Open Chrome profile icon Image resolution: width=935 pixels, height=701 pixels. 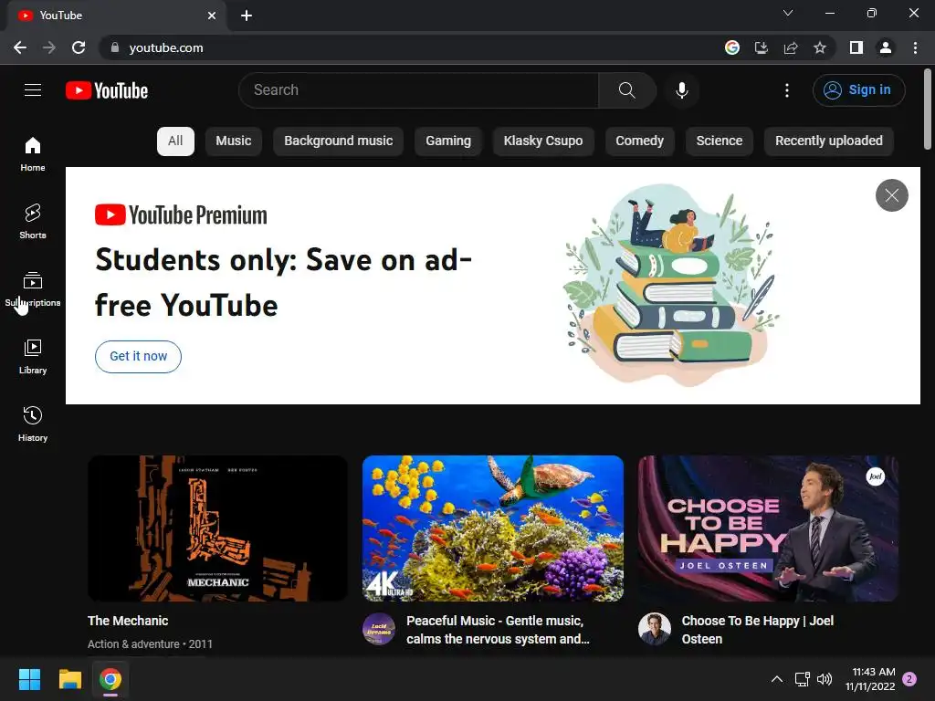[886, 47]
